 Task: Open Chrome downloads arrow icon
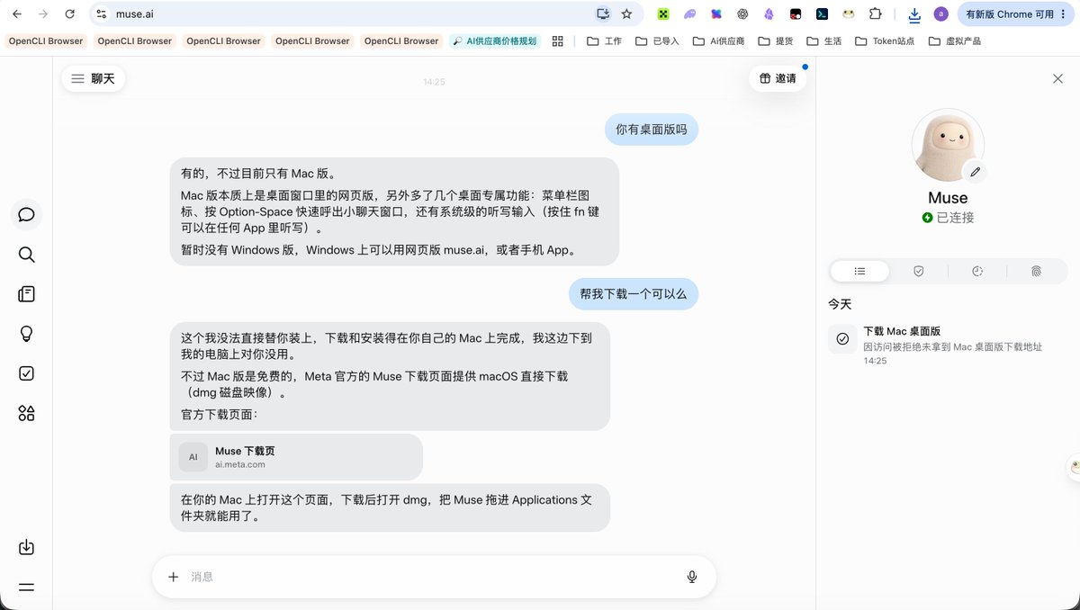914,14
